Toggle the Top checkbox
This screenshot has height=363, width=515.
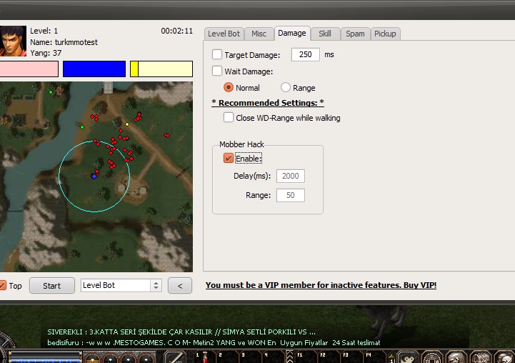point(3,286)
